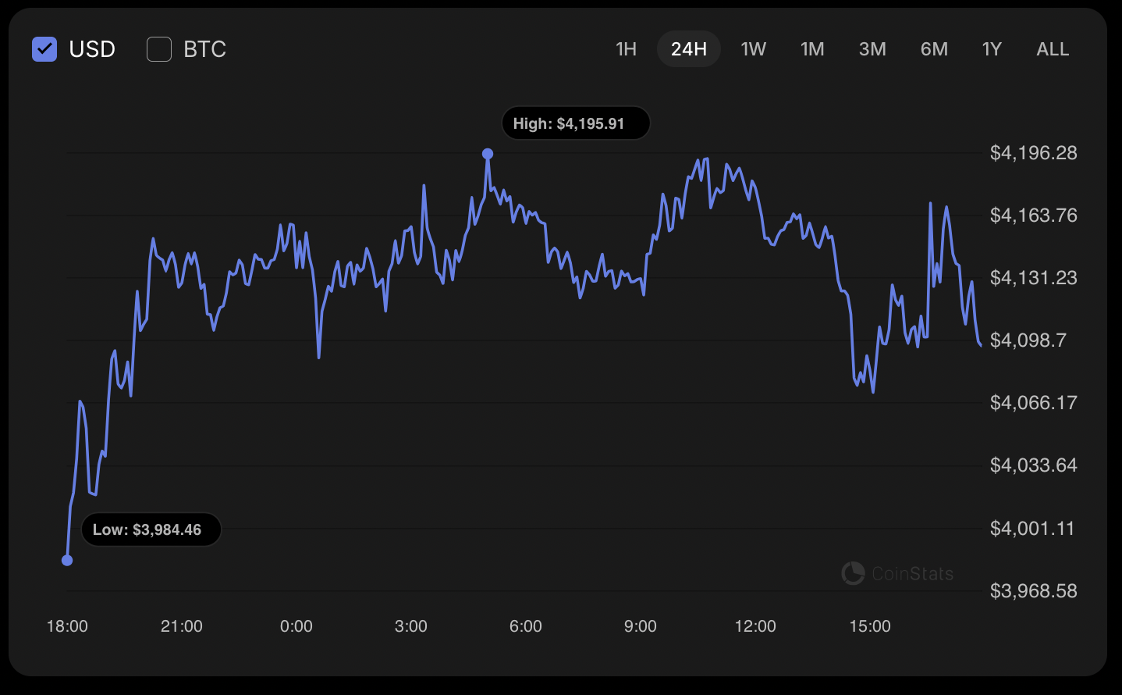Click the BTC currency label
Image resolution: width=1122 pixels, height=695 pixels.
click(204, 49)
